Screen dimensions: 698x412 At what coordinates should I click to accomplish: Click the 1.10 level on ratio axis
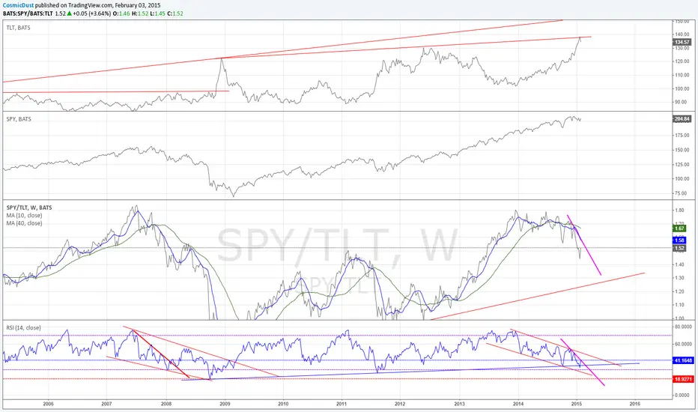(679, 305)
